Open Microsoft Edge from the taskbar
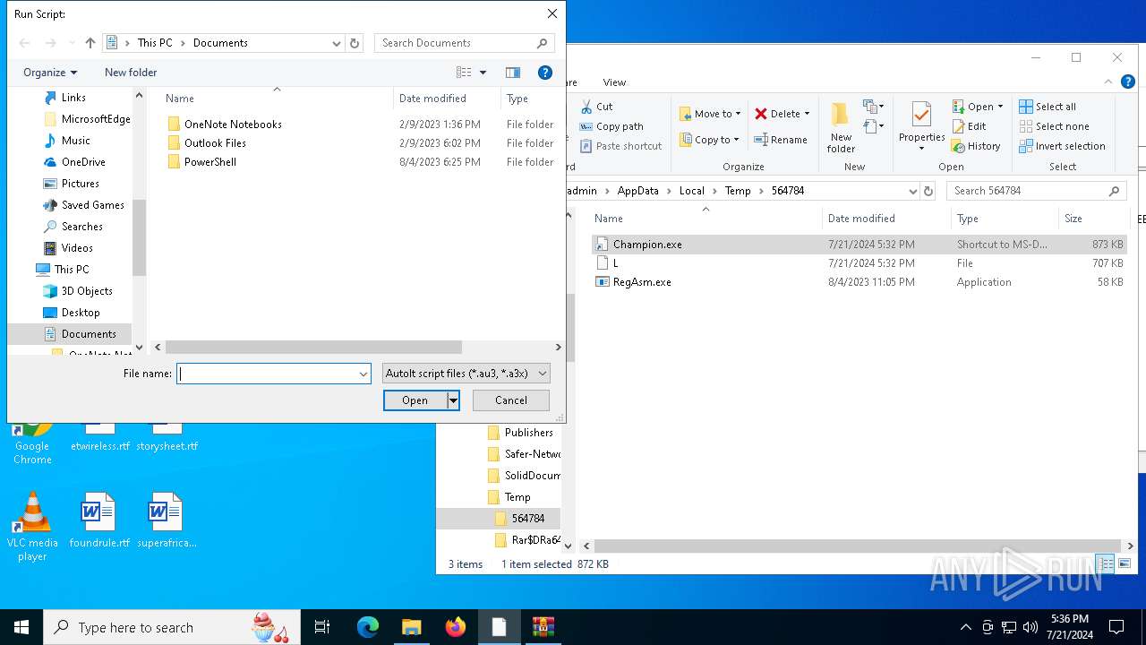Screen dimensions: 1146x645 (368, 627)
